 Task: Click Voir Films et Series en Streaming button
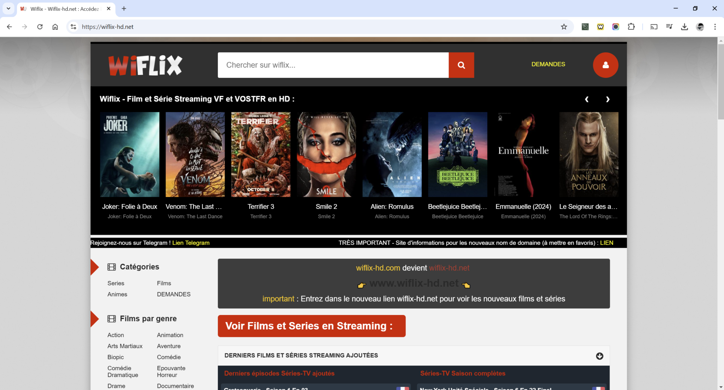[x=311, y=326]
